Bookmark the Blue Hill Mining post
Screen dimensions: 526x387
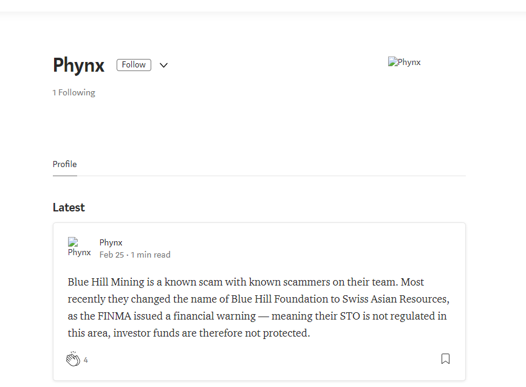click(445, 359)
